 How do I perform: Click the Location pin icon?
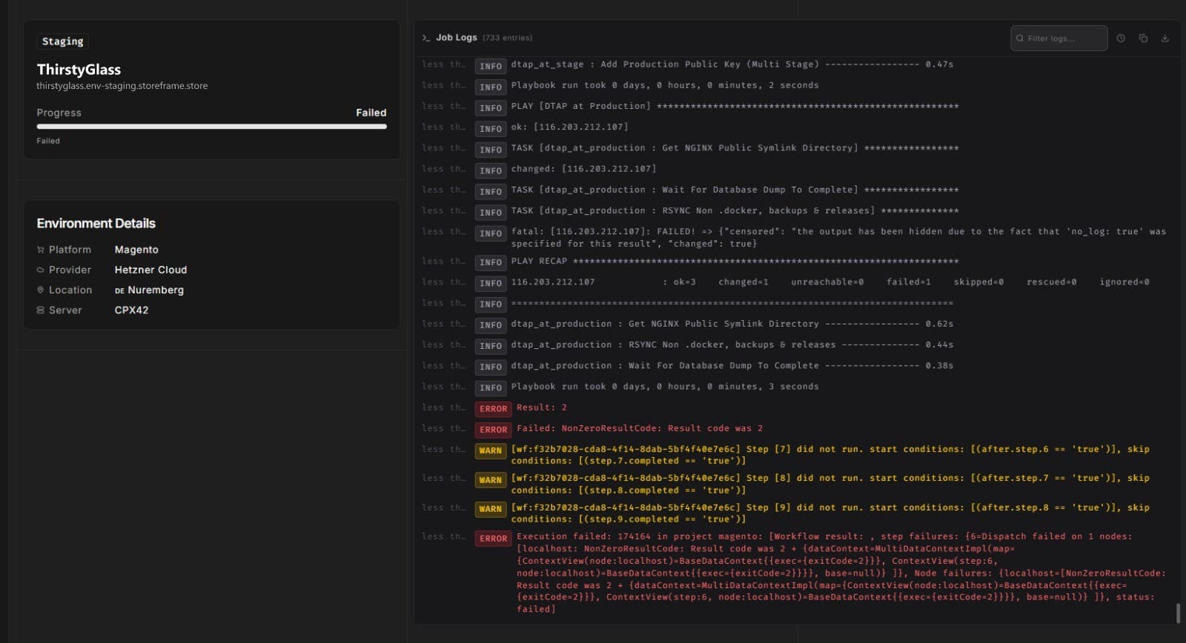(41, 290)
